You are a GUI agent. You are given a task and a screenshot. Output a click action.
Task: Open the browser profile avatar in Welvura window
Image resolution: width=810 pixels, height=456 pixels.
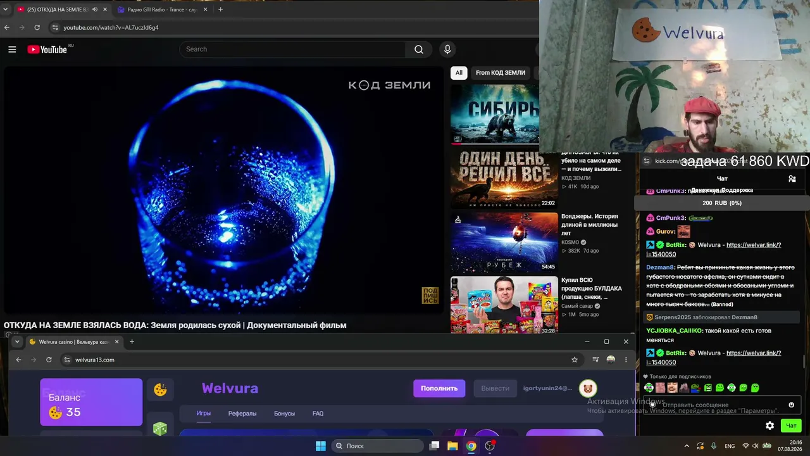click(x=611, y=360)
